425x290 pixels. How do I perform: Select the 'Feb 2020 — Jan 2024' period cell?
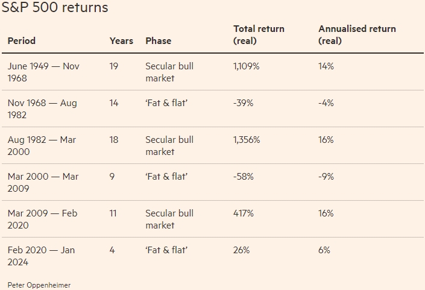tap(41, 256)
